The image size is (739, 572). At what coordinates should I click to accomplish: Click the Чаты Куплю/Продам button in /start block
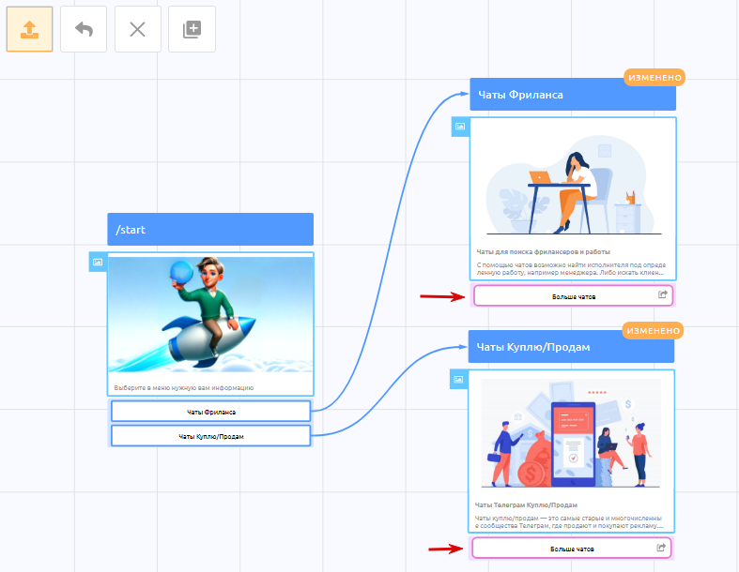tap(210, 436)
